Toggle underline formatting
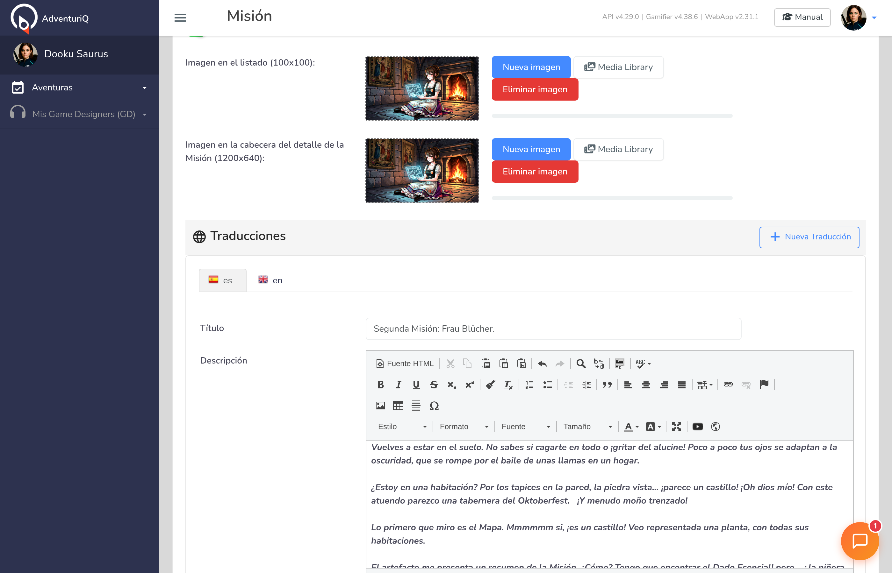 [x=416, y=385]
